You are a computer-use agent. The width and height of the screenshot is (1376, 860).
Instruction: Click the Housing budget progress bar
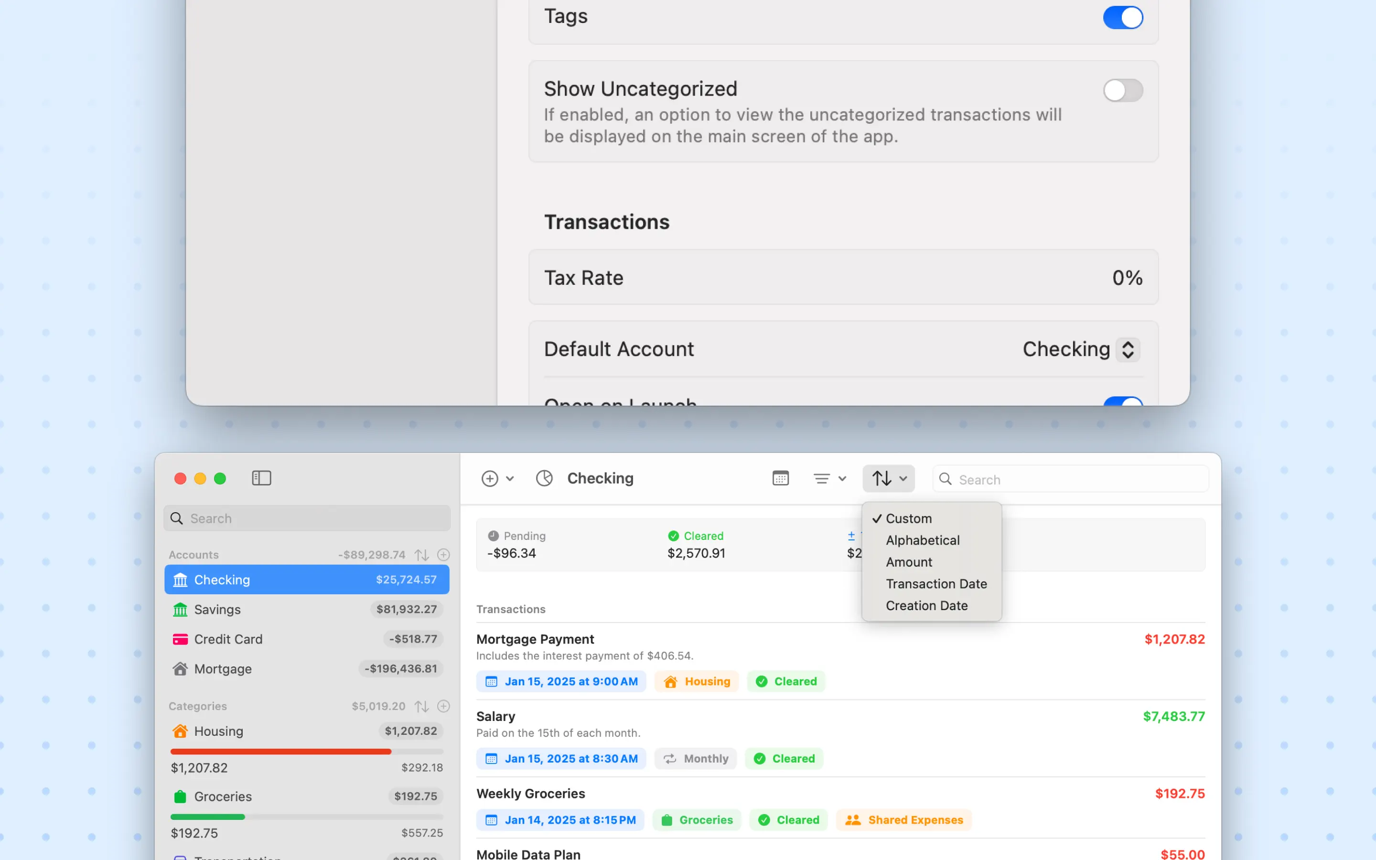point(307,752)
